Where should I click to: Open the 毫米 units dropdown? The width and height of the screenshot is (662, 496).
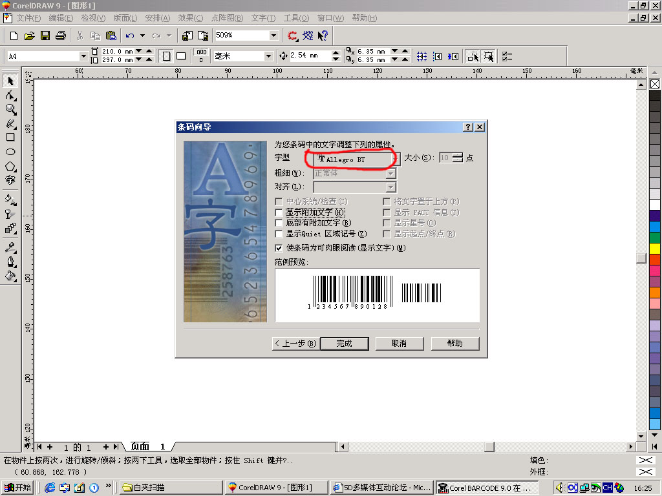268,56
